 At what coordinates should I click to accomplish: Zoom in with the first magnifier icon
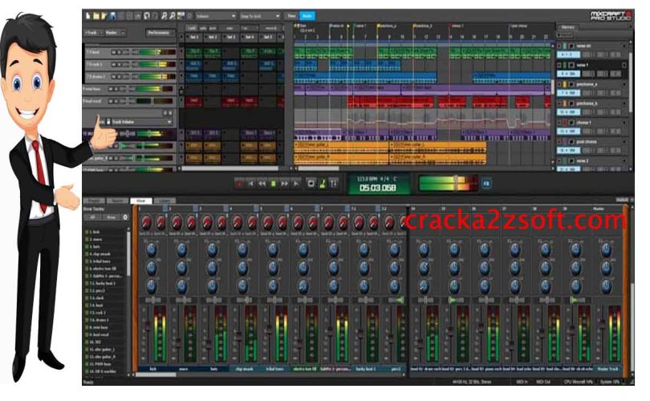pyautogui.click(x=165, y=16)
